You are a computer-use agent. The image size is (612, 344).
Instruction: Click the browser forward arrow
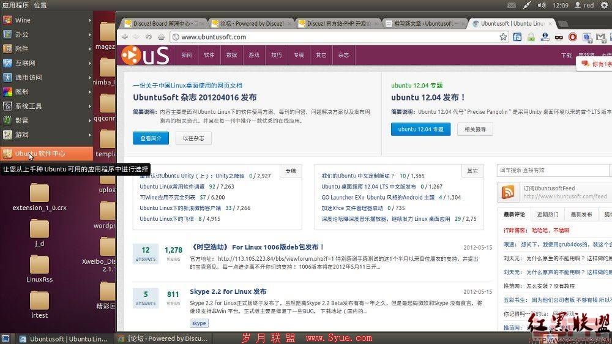tap(136, 37)
